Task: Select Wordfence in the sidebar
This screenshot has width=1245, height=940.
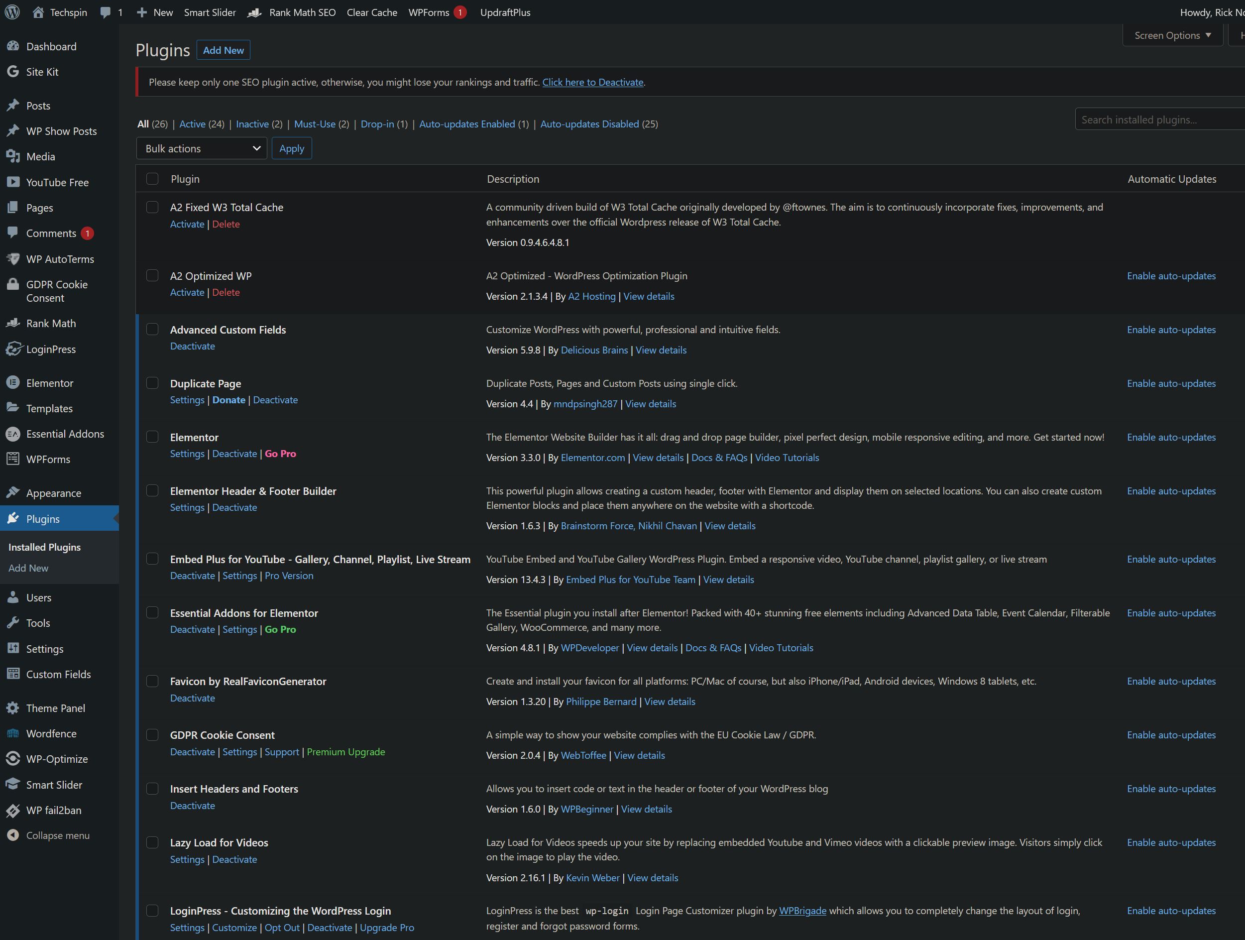Action: pos(51,733)
